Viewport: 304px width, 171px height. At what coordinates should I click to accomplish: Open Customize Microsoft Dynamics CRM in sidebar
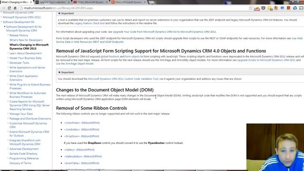tap(28, 125)
